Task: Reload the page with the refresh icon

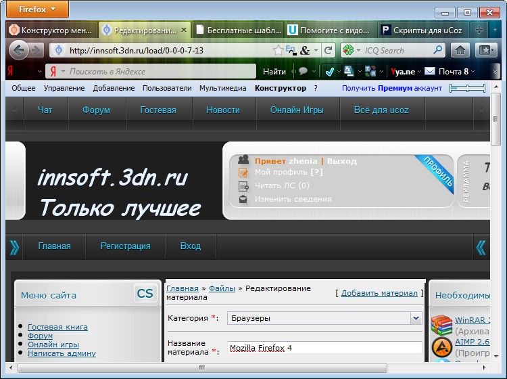Action: tap(328, 50)
